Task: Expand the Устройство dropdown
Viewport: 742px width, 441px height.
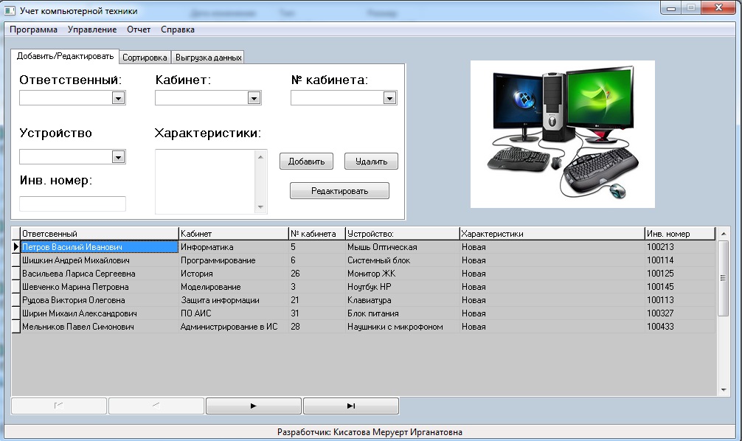Action: pos(118,156)
